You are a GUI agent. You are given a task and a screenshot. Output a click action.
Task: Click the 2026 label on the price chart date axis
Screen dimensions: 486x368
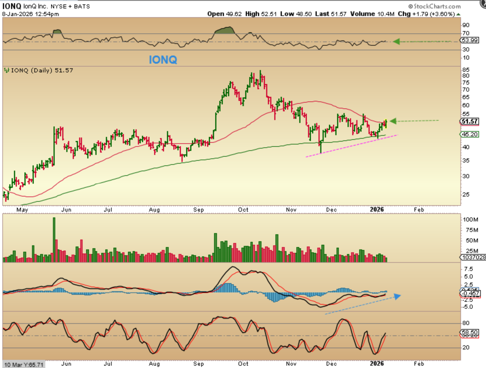pyautogui.click(x=377, y=210)
